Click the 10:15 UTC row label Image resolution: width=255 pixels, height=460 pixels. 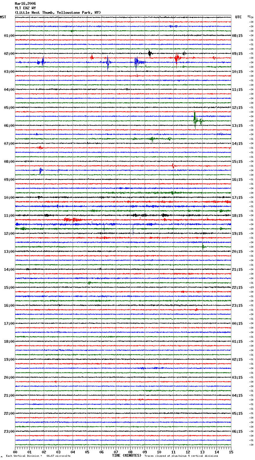tap(237, 72)
